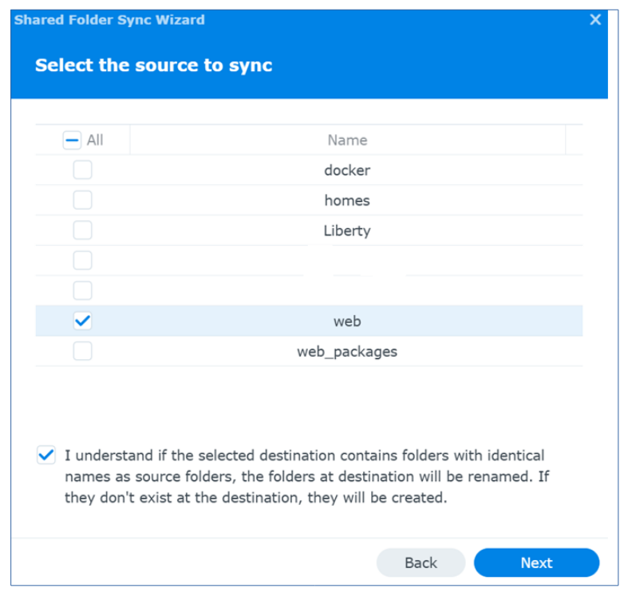
Task: Uncheck the "I understand" acknowledgment checkbox
Action: click(46, 456)
